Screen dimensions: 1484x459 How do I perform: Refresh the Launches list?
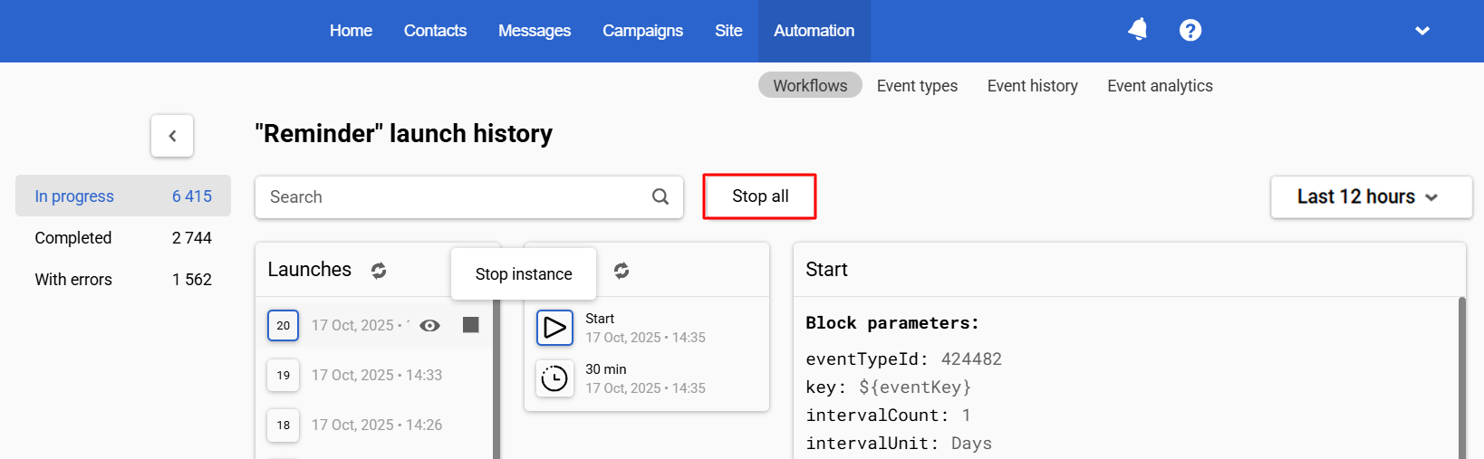pyautogui.click(x=379, y=270)
